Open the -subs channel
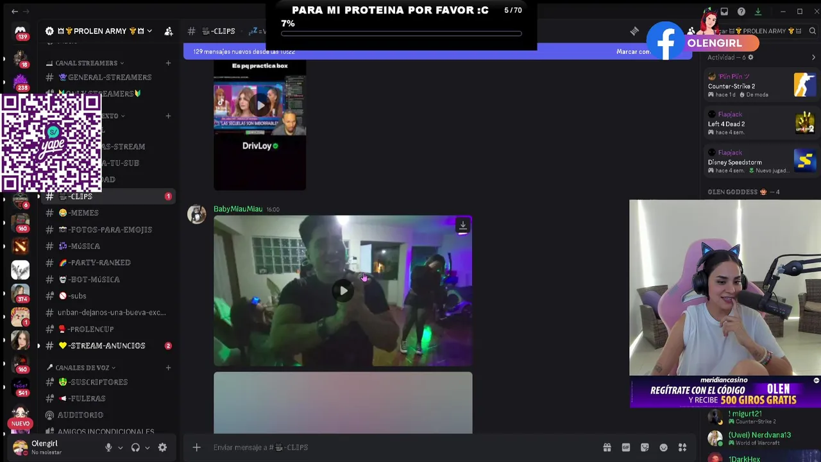 pyautogui.click(x=108, y=296)
